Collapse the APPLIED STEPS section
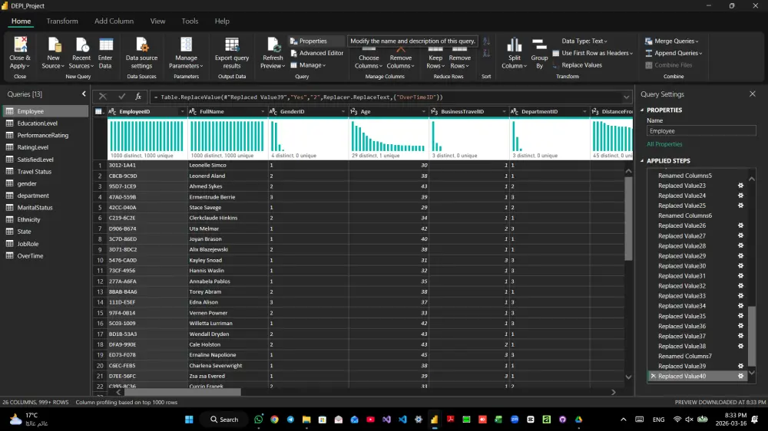The height and width of the screenshot is (431, 768). click(642, 160)
